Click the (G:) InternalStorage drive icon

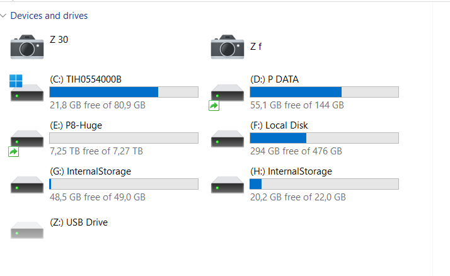click(26, 185)
